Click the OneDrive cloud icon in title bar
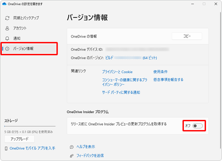The width and height of the screenshot is (222, 161). point(4,4)
